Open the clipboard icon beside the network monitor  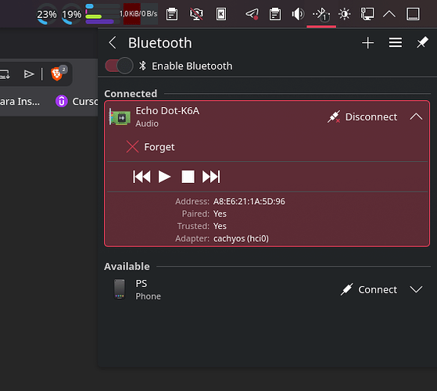[x=172, y=14]
